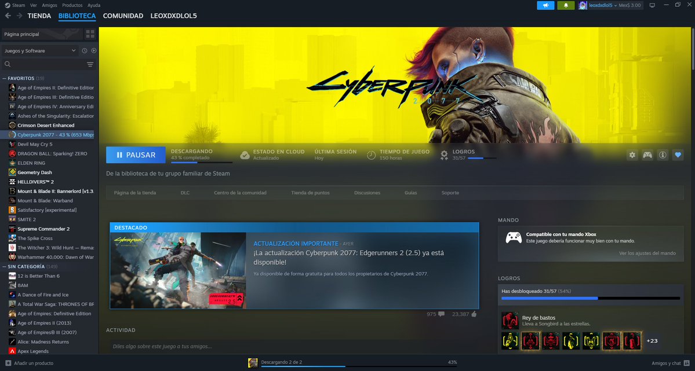
Task: Open the Soporte link
Action: coord(450,193)
